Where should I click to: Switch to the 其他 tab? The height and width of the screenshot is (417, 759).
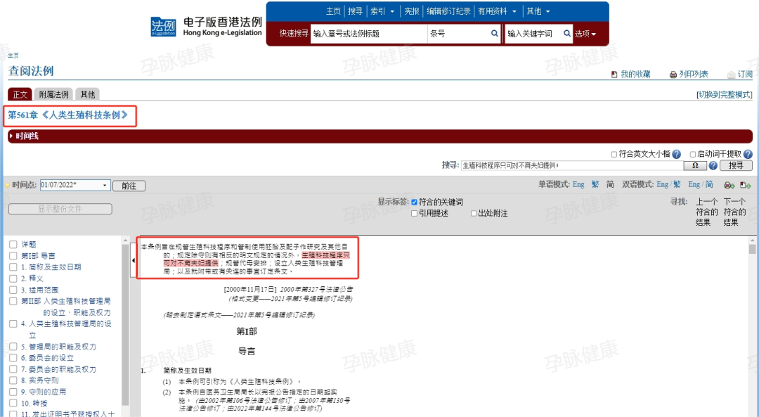tap(88, 94)
